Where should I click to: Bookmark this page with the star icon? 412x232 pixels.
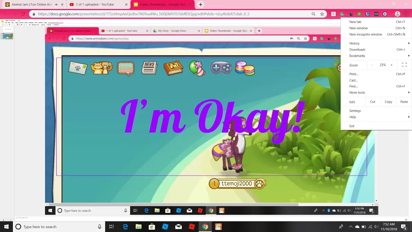322,14
